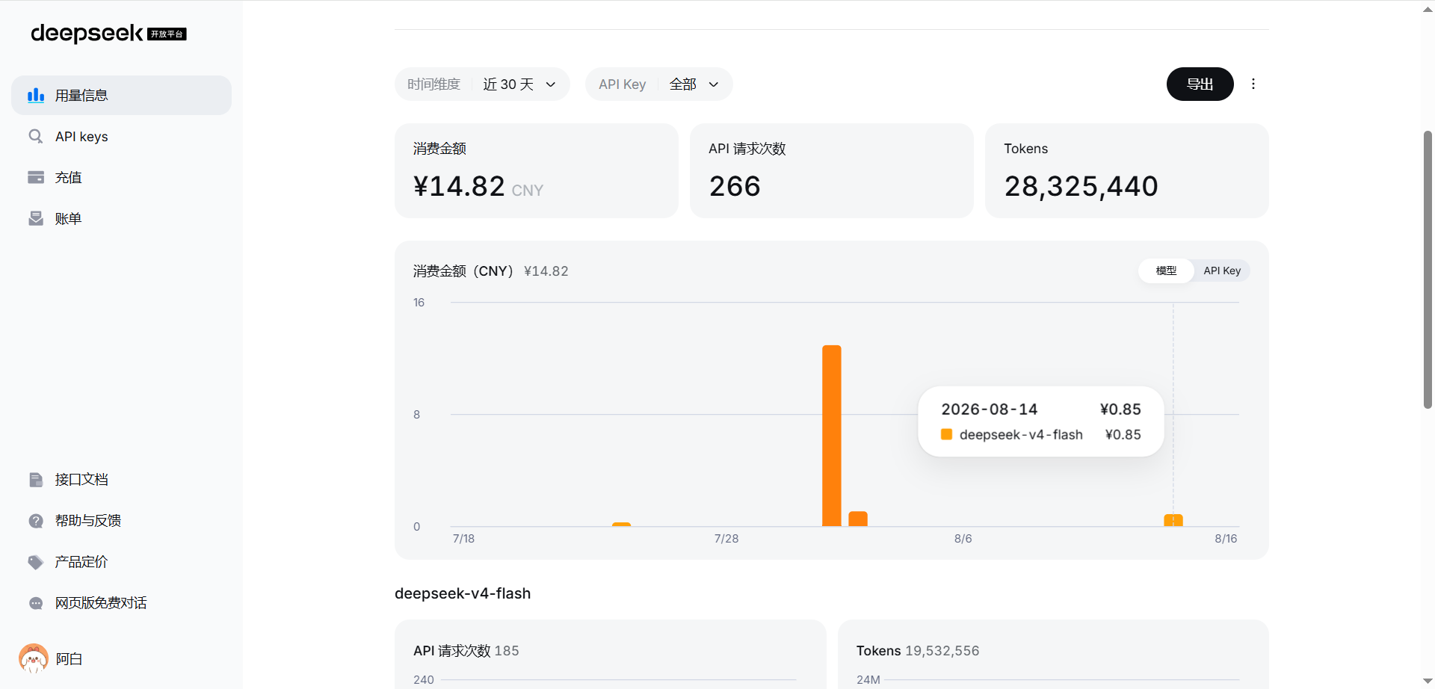This screenshot has height=689, width=1435.
Task: Click the scrollbar up arrow
Action: point(1428,9)
